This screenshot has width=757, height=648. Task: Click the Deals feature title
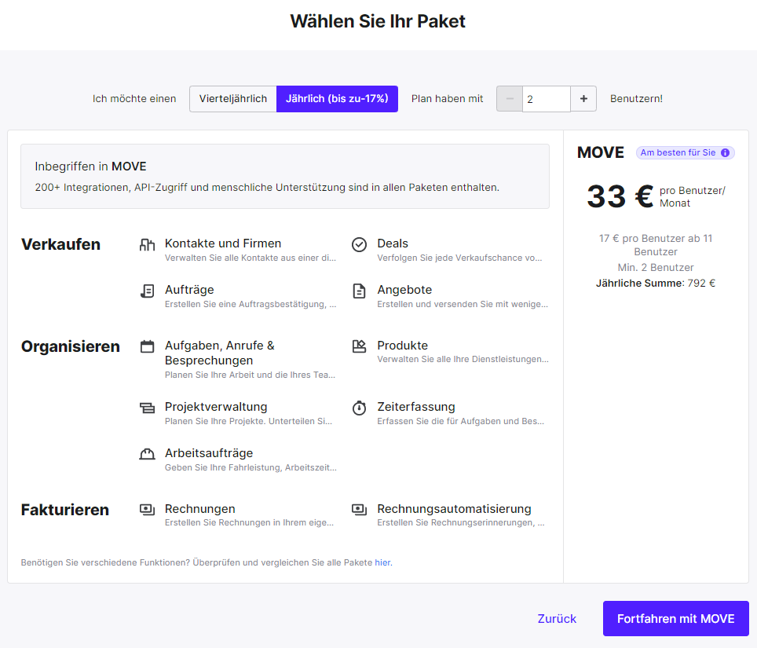pos(393,243)
